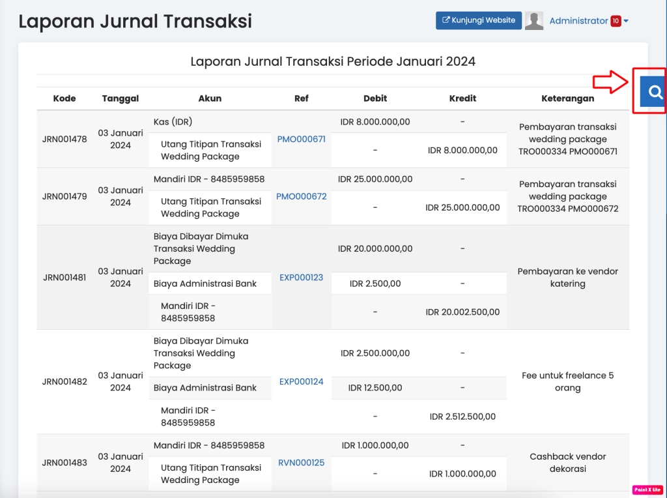Open reference link PMO000671
The width and height of the screenshot is (667, 498).
[301, 139]
